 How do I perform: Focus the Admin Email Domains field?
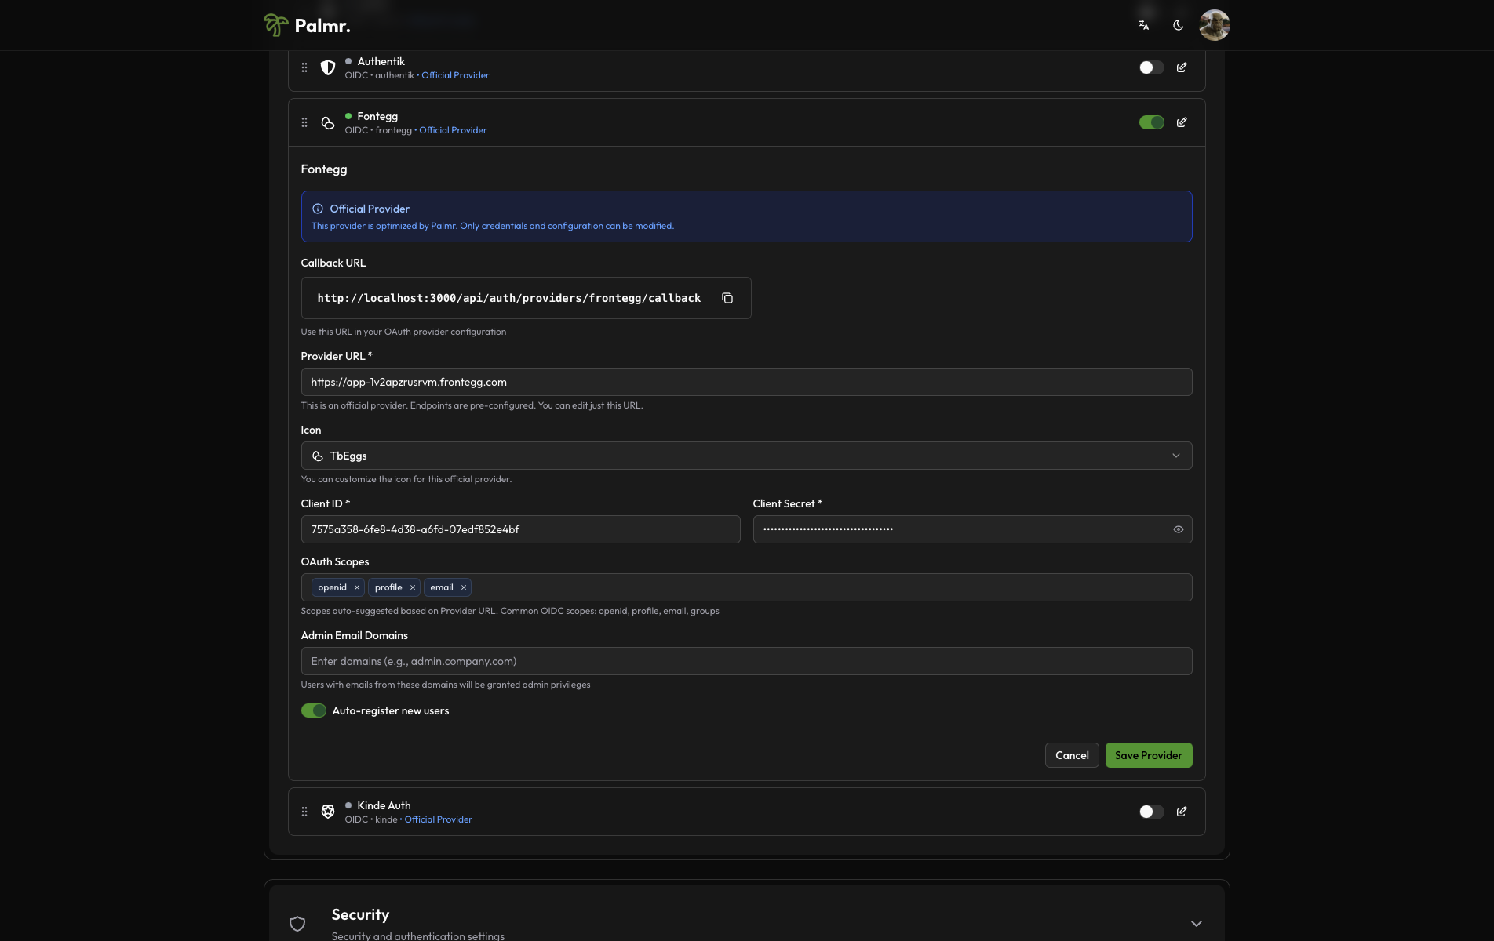[x=746, y=661]
